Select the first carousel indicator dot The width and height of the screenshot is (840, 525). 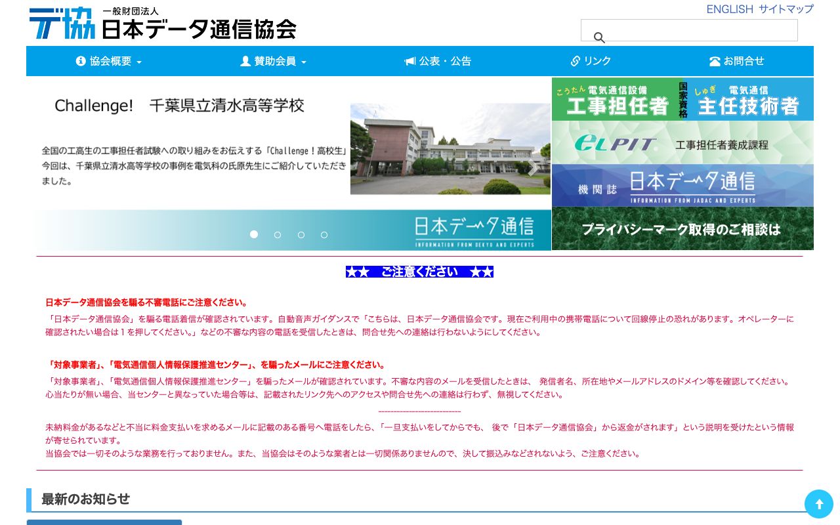click(254, 234)
